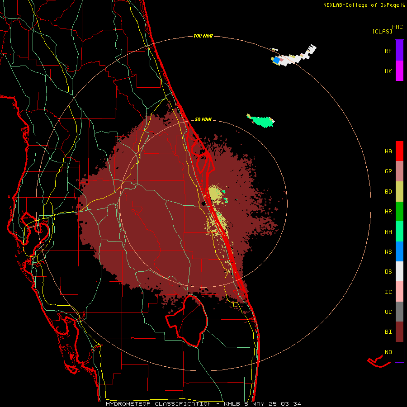Click the IC legend label
Viewport: 407px width, 407px height.
388,292
